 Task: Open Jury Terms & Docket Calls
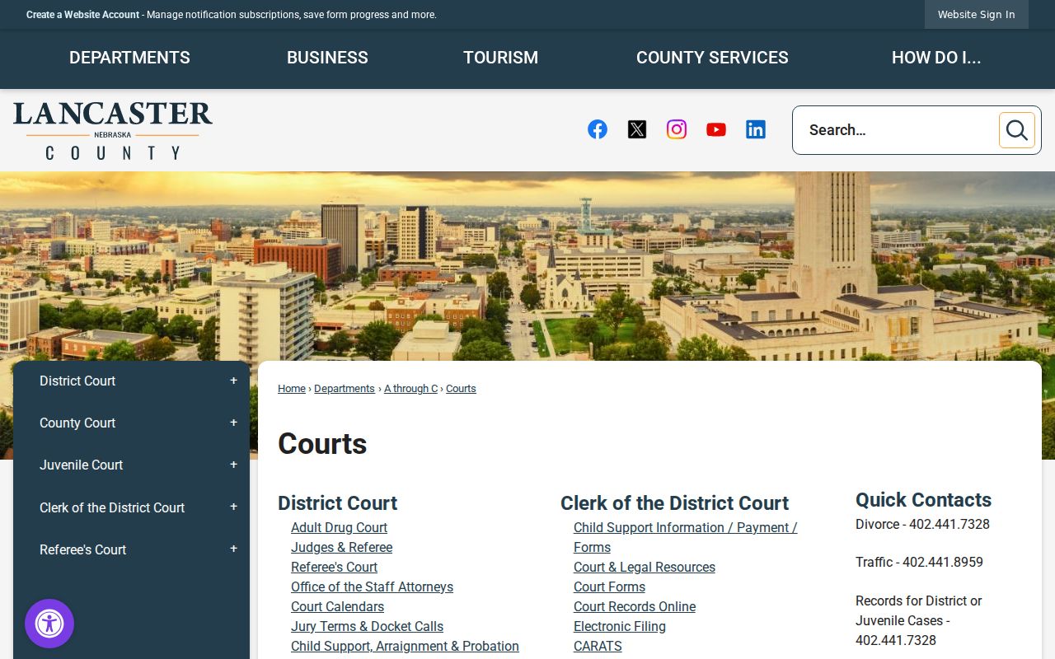coord(367,627)
